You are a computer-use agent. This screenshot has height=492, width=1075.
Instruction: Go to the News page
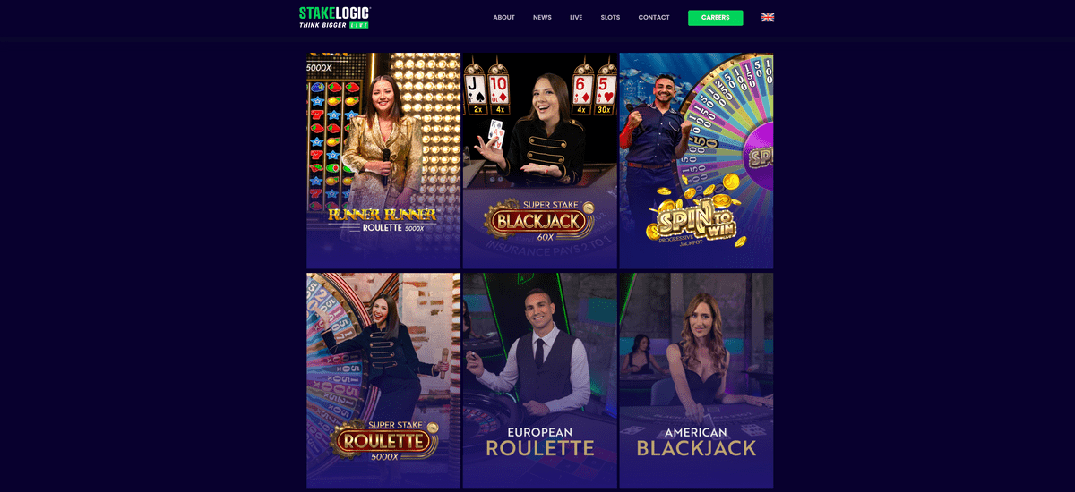point(542,18)
